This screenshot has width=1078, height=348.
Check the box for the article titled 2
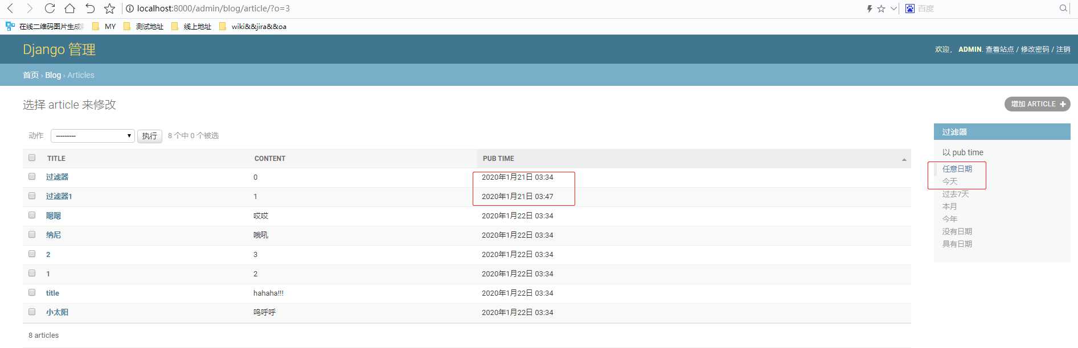click(x=32, y=254)
